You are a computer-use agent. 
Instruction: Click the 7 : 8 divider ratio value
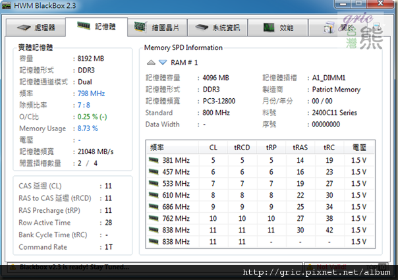84,105
